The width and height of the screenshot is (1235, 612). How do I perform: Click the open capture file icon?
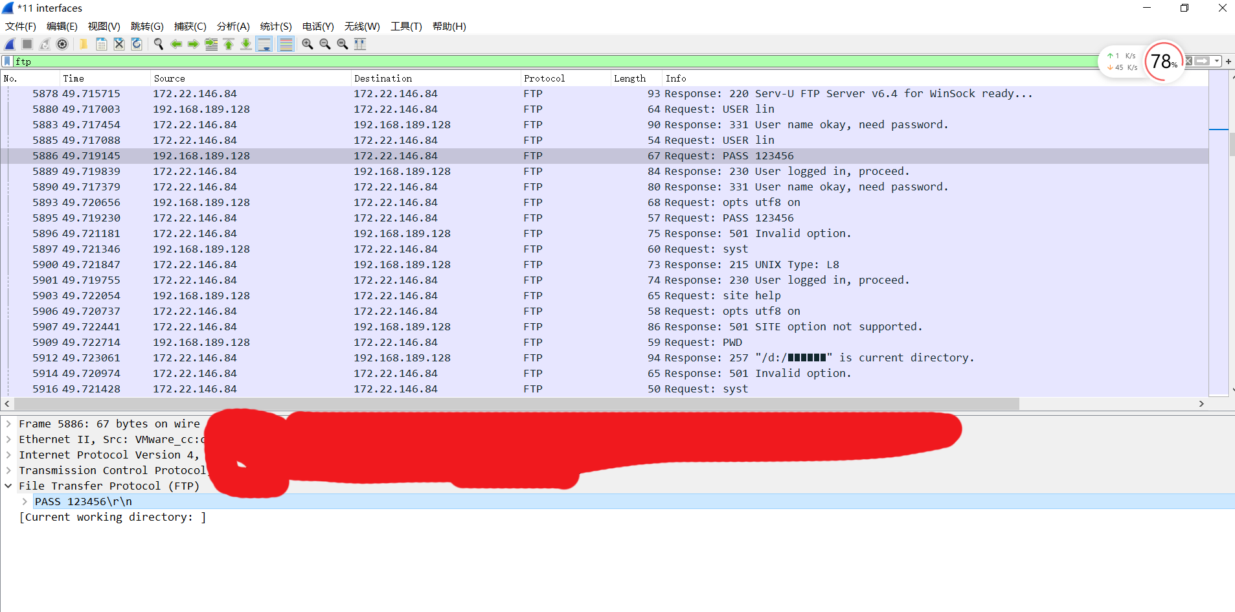click(83, 44)
